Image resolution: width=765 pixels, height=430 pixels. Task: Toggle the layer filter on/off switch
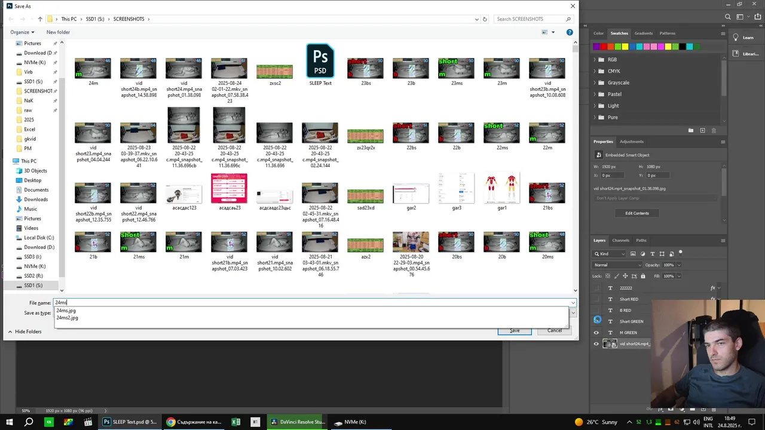pos(680,253)
